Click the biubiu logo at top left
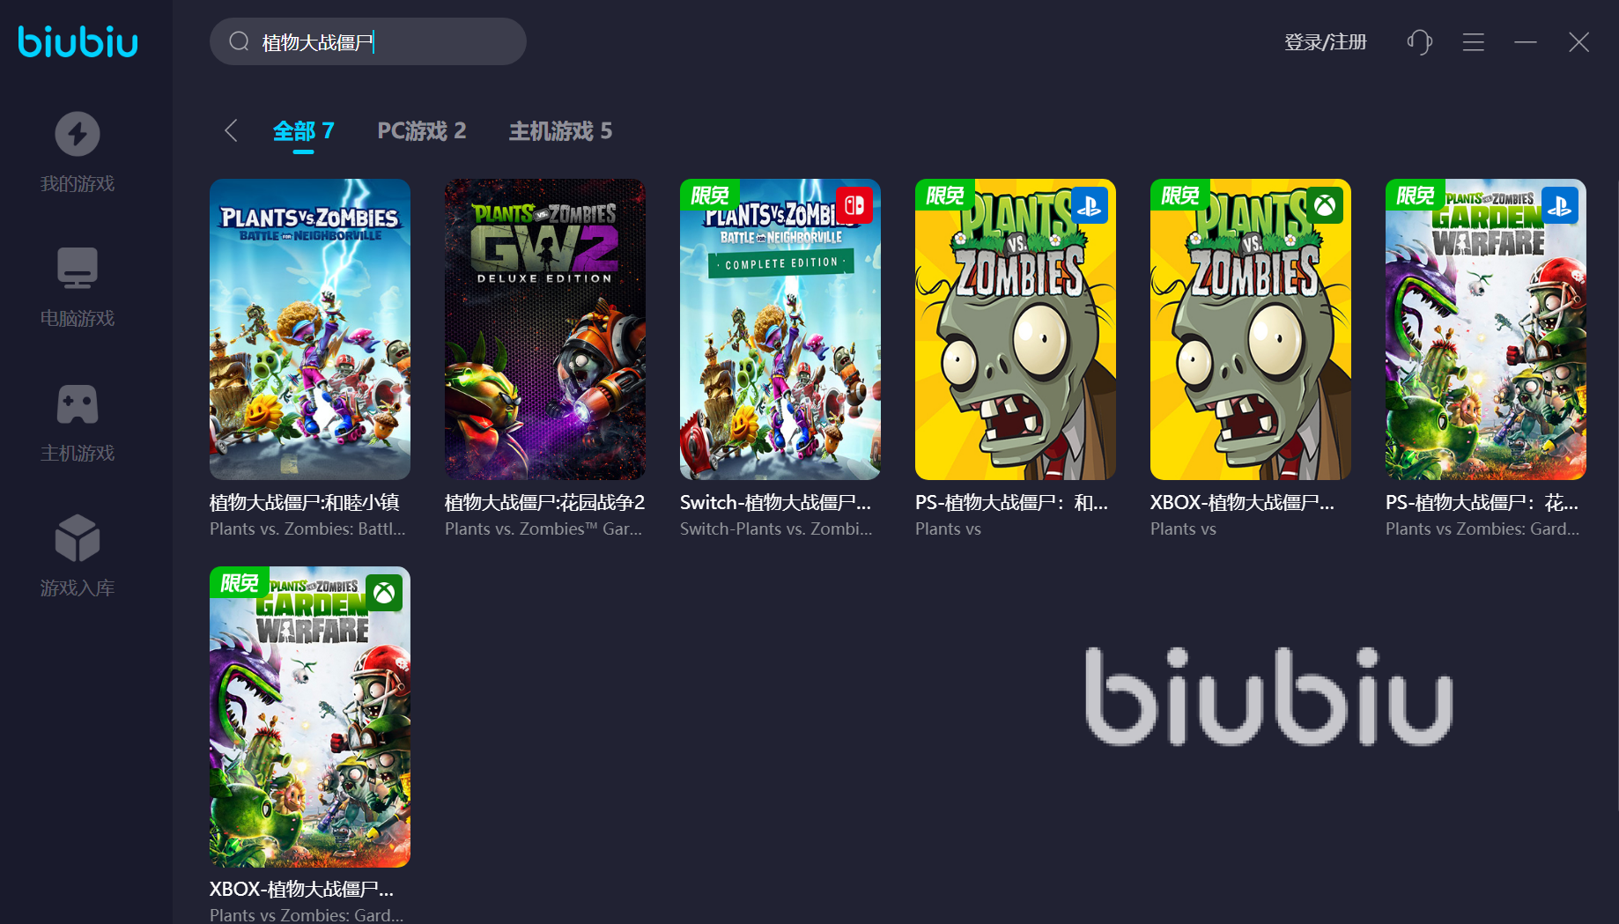Screen dimensions: 1619x924 [78, 41]
